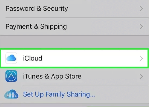The width and height of the screenshot is (150, 107).
Task: Click the word Shipping in the second row
Action: (x=53, y=27)
